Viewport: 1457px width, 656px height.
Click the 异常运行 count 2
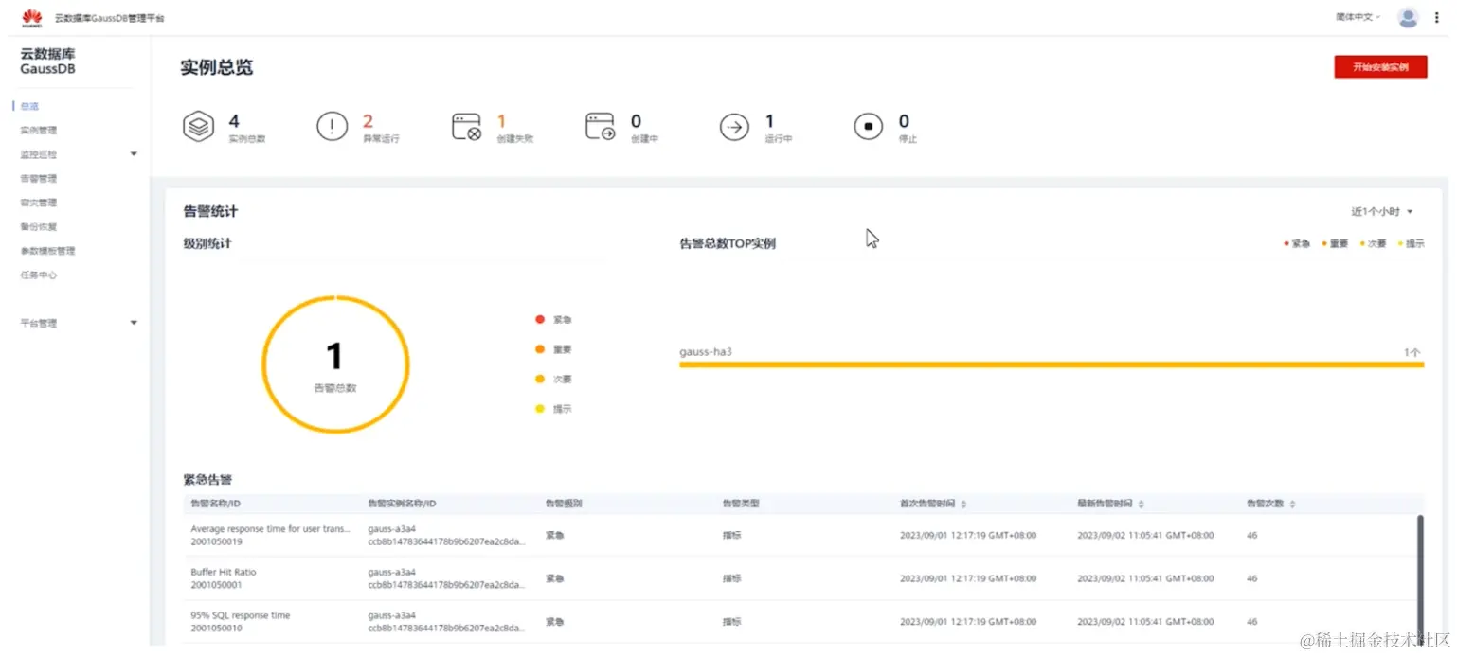[369, 121]
